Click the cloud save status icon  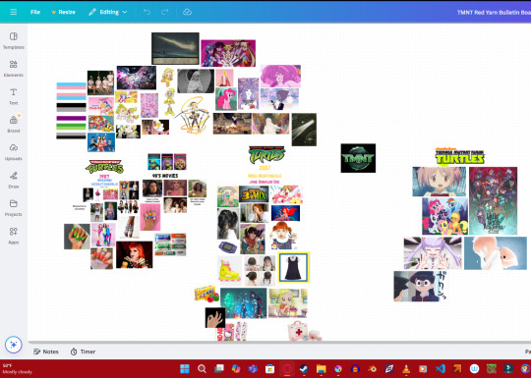(187, 12)
